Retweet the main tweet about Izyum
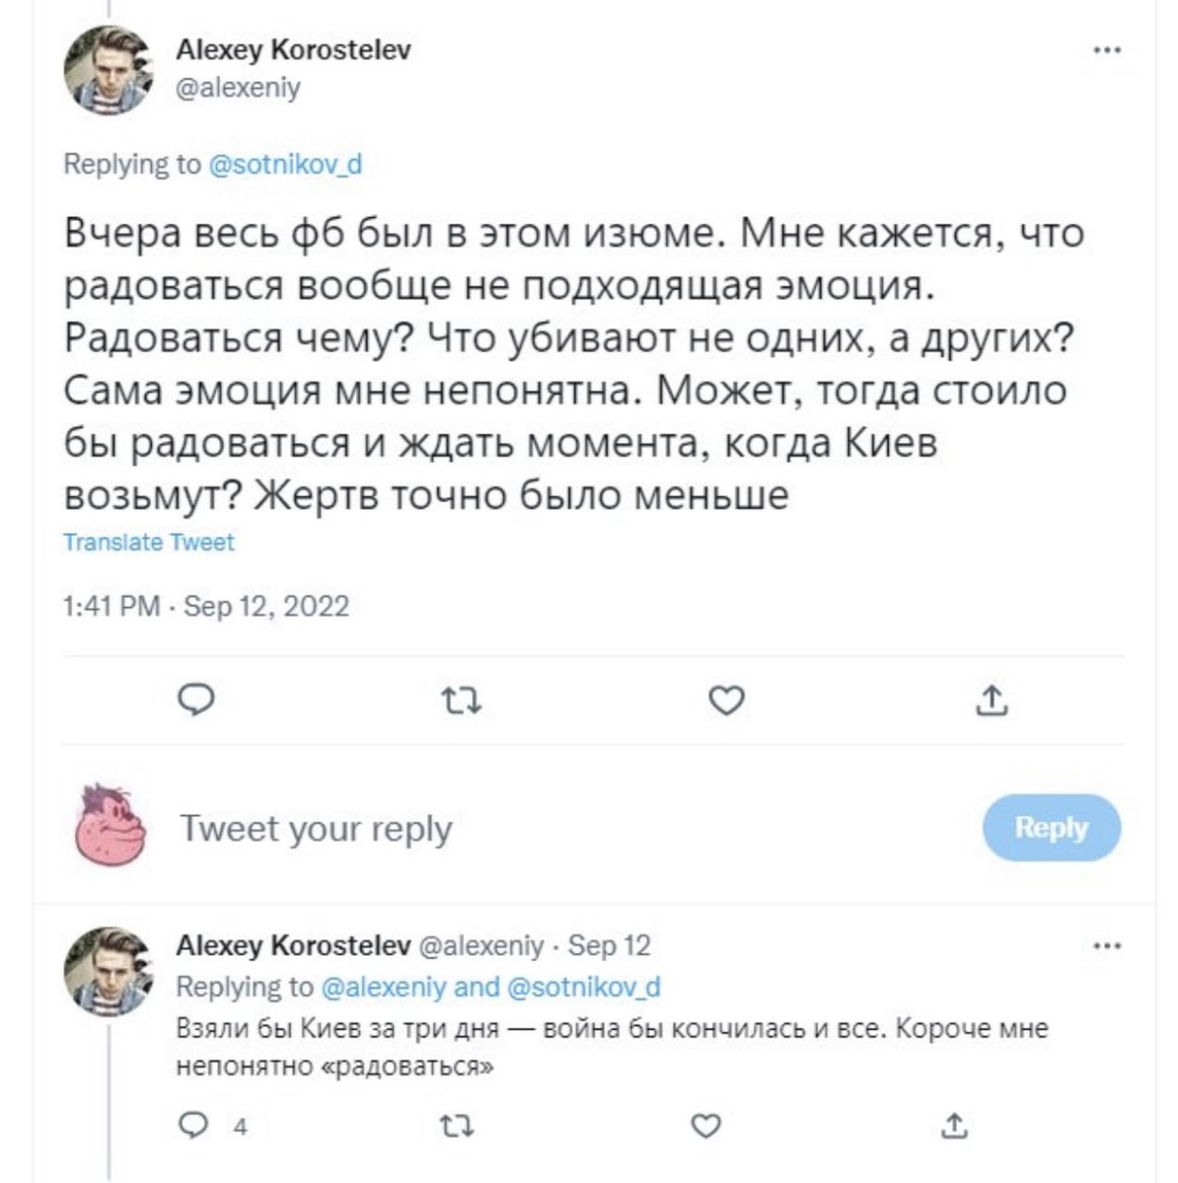The width and height of the screenshot is (1178, 1183). pos(461,702)
